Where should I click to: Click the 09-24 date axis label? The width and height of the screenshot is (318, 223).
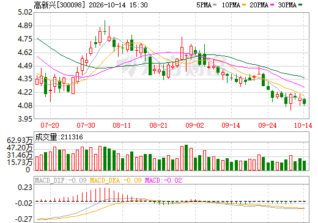[267, 125]
